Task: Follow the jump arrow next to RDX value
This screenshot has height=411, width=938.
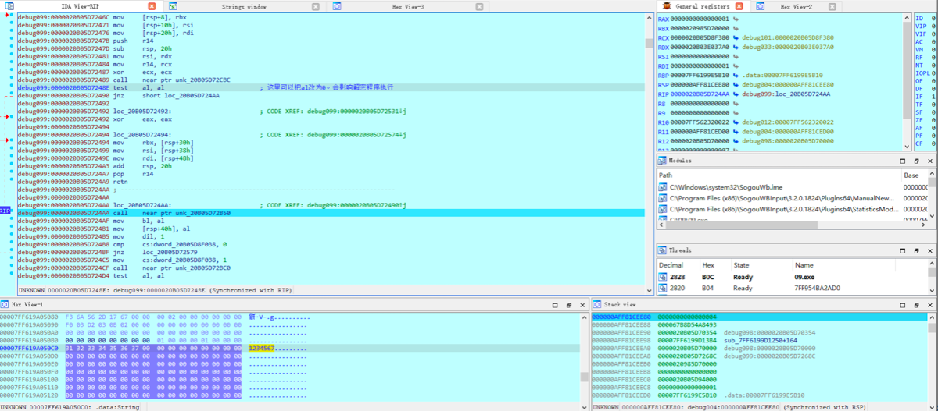Action: (x=736, y=47)
